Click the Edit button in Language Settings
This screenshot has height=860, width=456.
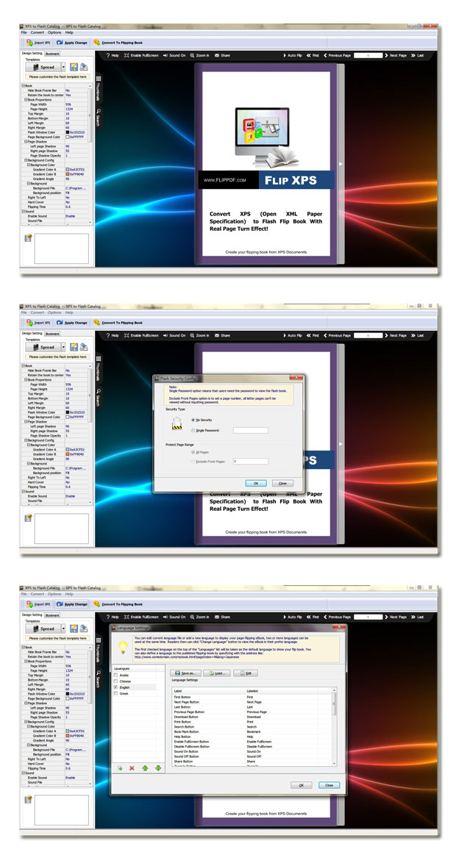[x=246, y=673]
